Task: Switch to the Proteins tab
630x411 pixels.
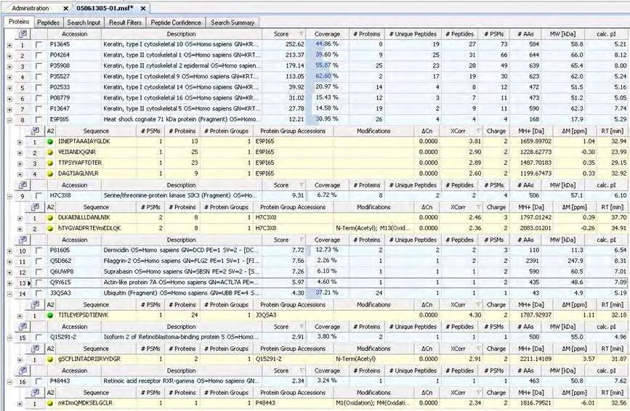Action: pos(19,22)
